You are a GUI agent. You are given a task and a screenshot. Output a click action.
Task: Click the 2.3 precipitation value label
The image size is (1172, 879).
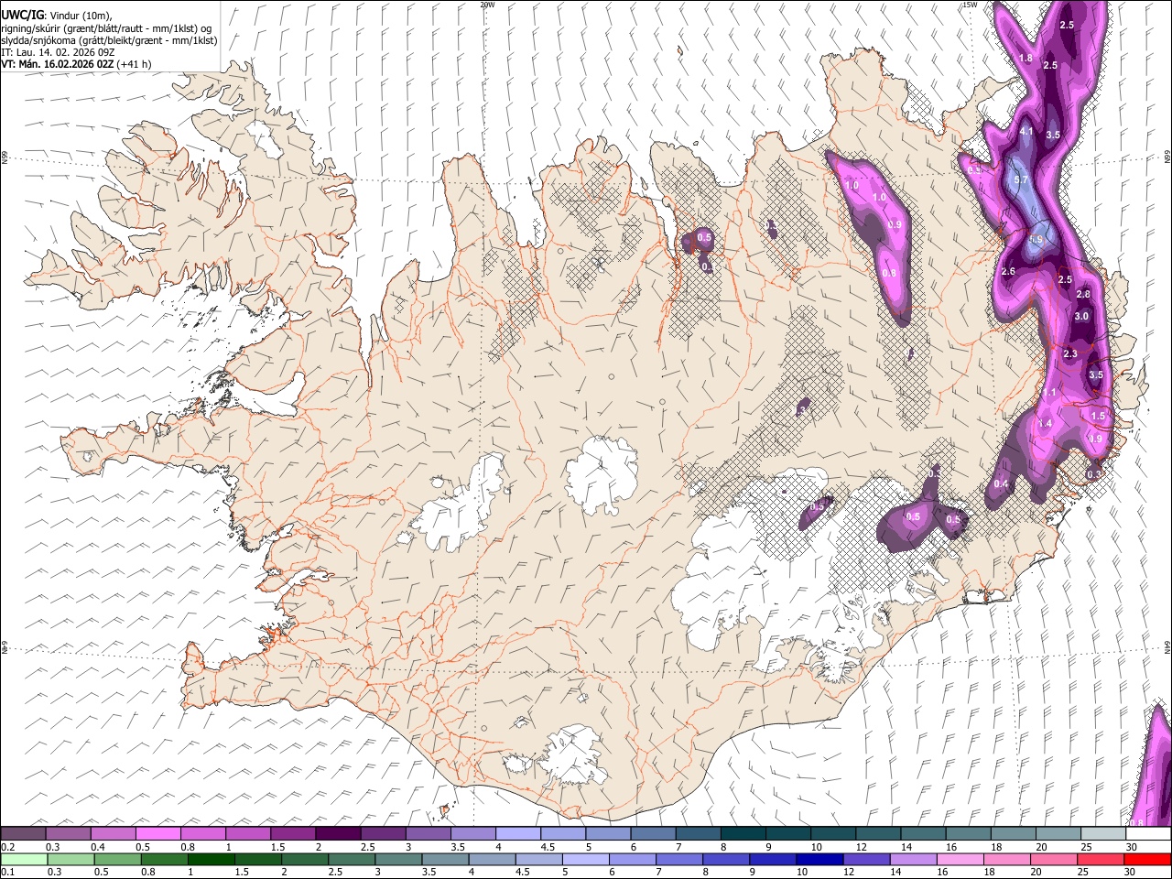1070,354
